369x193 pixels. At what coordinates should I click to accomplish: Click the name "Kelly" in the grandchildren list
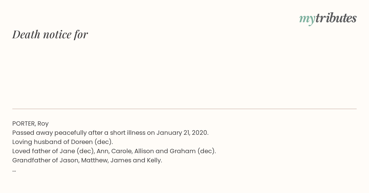coord(154,161)
